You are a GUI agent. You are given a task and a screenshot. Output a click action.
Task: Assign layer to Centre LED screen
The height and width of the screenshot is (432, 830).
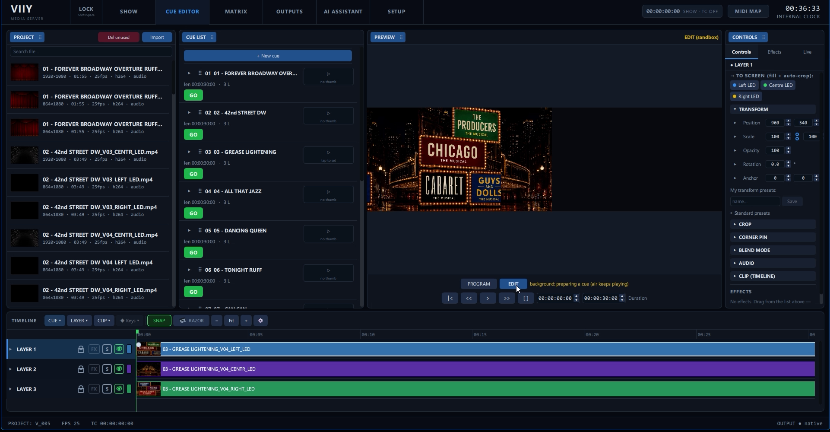tap(778, 85)
